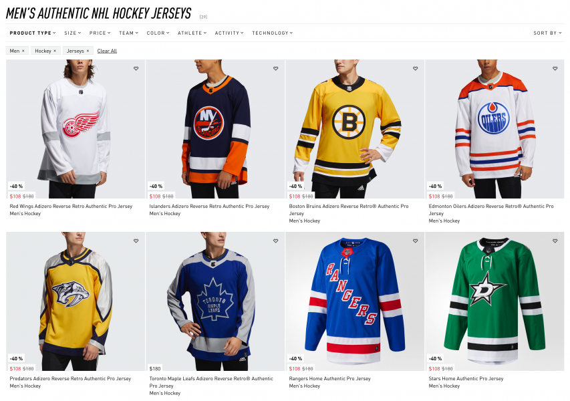
Task: Favorite the Red Wings jersey with the heart icon
Action: coord(136,68)
